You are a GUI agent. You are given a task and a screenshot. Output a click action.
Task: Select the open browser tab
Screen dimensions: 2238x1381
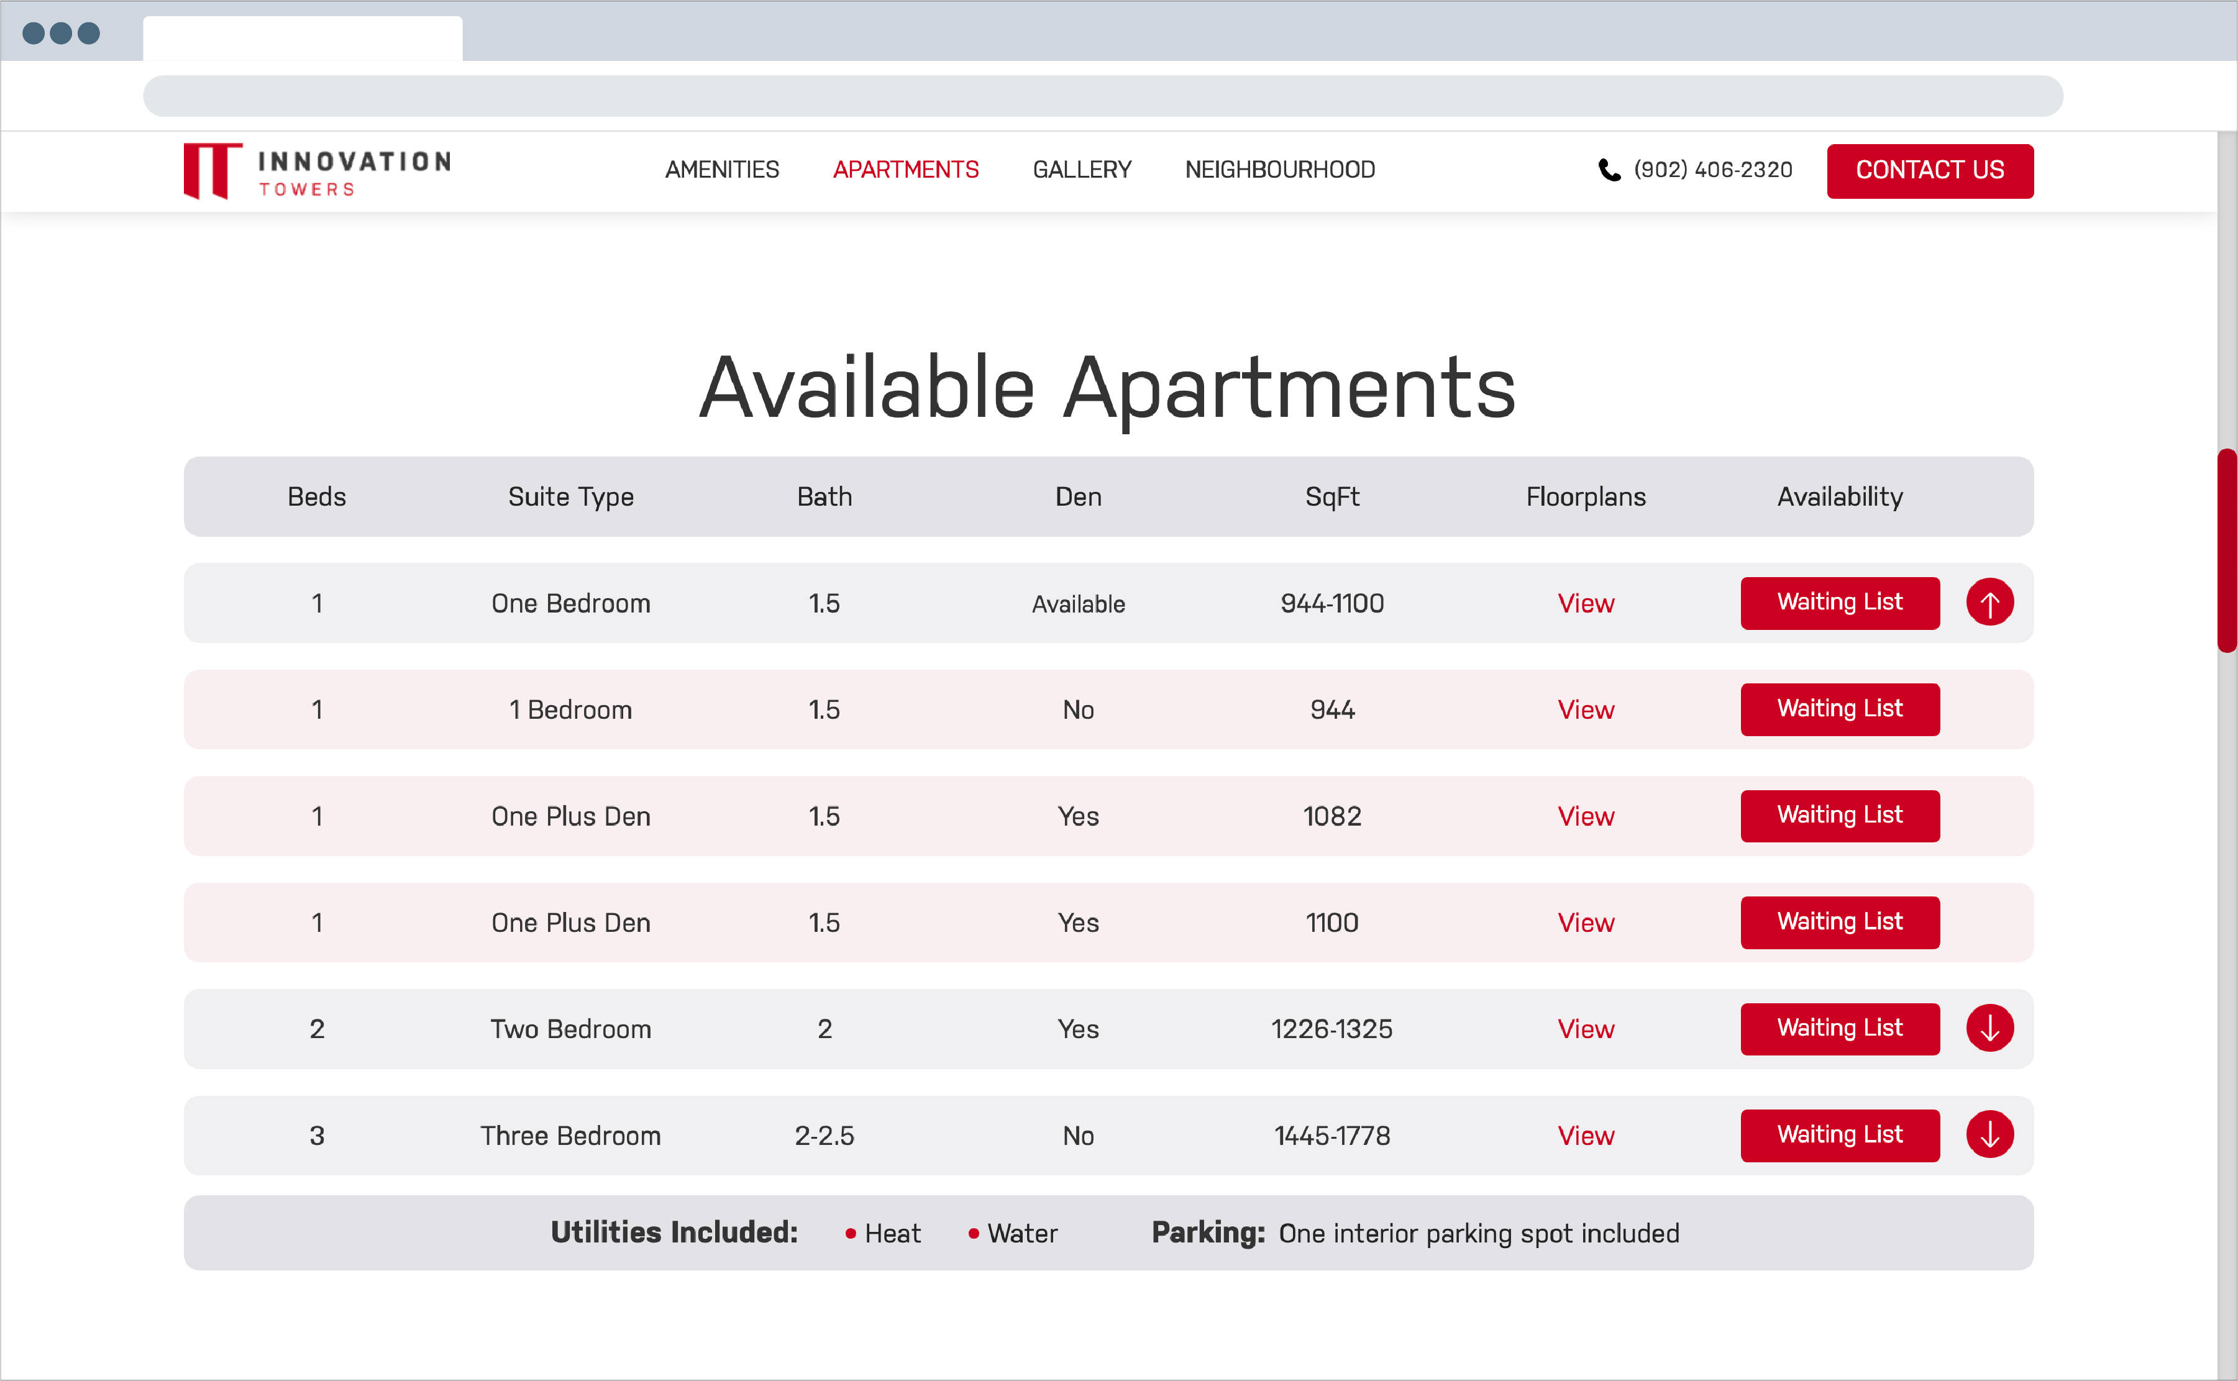(x=303, y=37)
